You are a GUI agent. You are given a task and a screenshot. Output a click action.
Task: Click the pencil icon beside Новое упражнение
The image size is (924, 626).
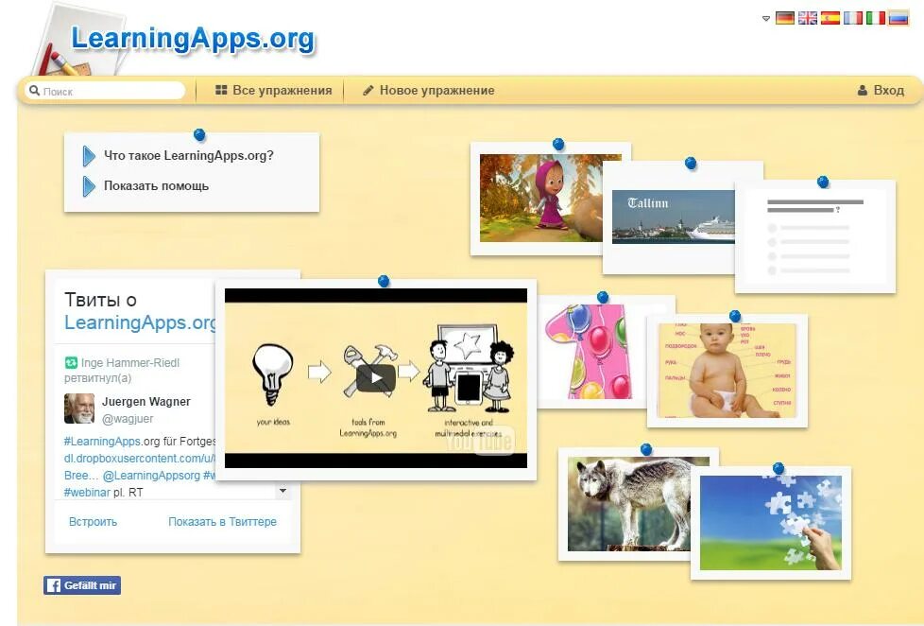pos(368,90)
